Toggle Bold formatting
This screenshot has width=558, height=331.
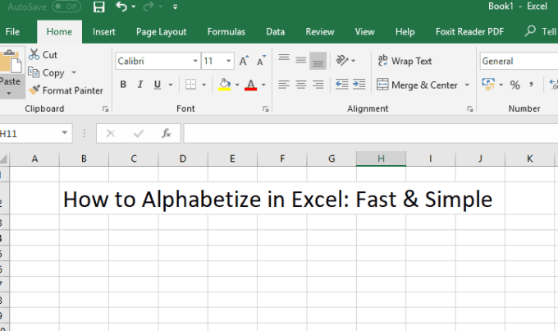click(x=123, y=85)
